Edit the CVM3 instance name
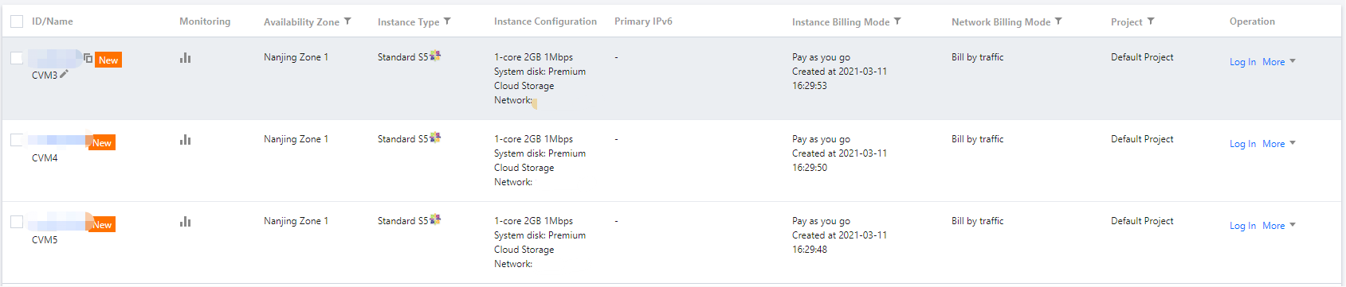Screen dimensions: 1346x287 tap(64, 74)
